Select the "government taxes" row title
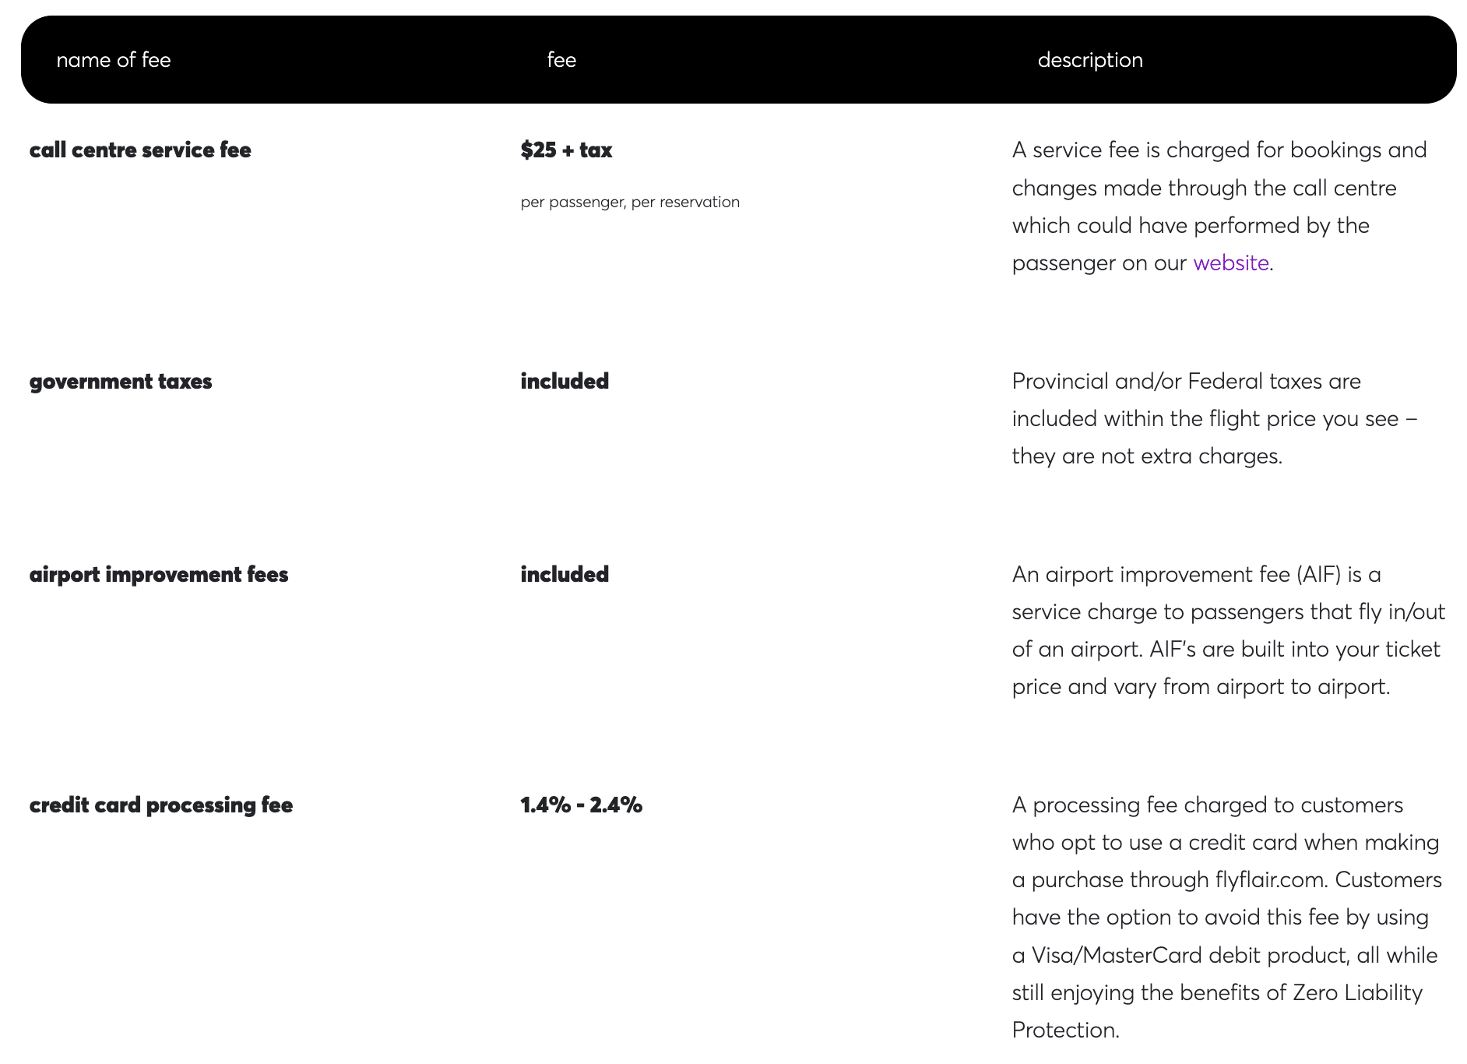The image size is (1467, 1064). pyautogui.click(x=121, y=382)
